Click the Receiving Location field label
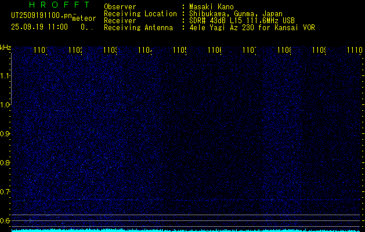Screen dimensions: 365x232 (x=140, y=13)
